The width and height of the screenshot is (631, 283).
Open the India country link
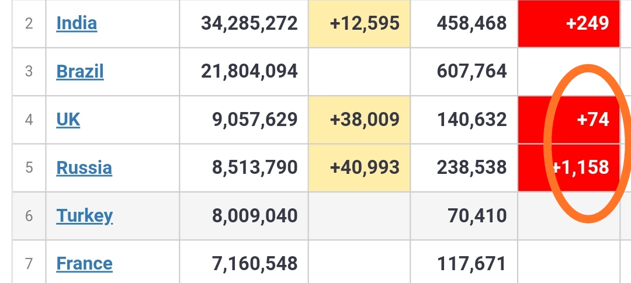(x=77, y=23)
